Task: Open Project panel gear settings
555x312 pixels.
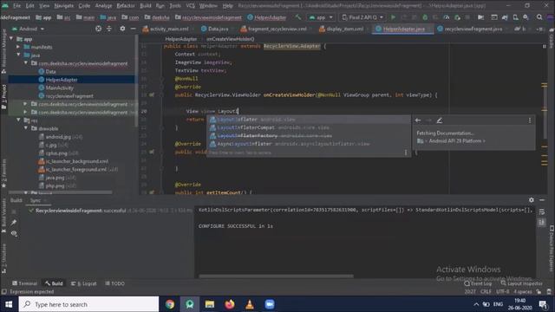Action: coord(122,29)
